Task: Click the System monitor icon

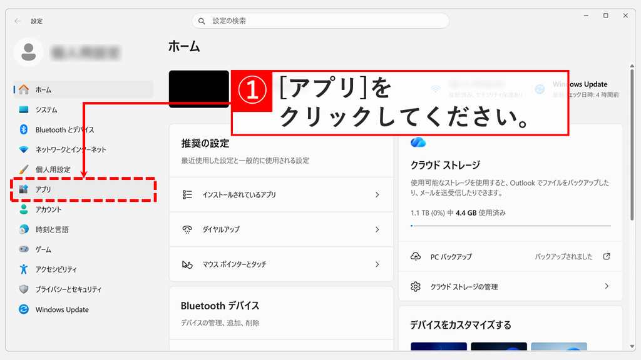Action: 24,109
